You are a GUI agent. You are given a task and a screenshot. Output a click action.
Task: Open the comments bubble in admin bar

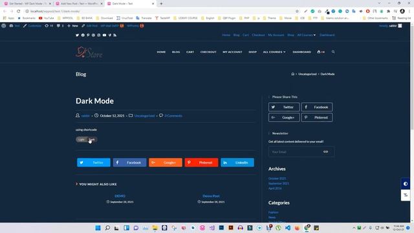tap(60, 26)
